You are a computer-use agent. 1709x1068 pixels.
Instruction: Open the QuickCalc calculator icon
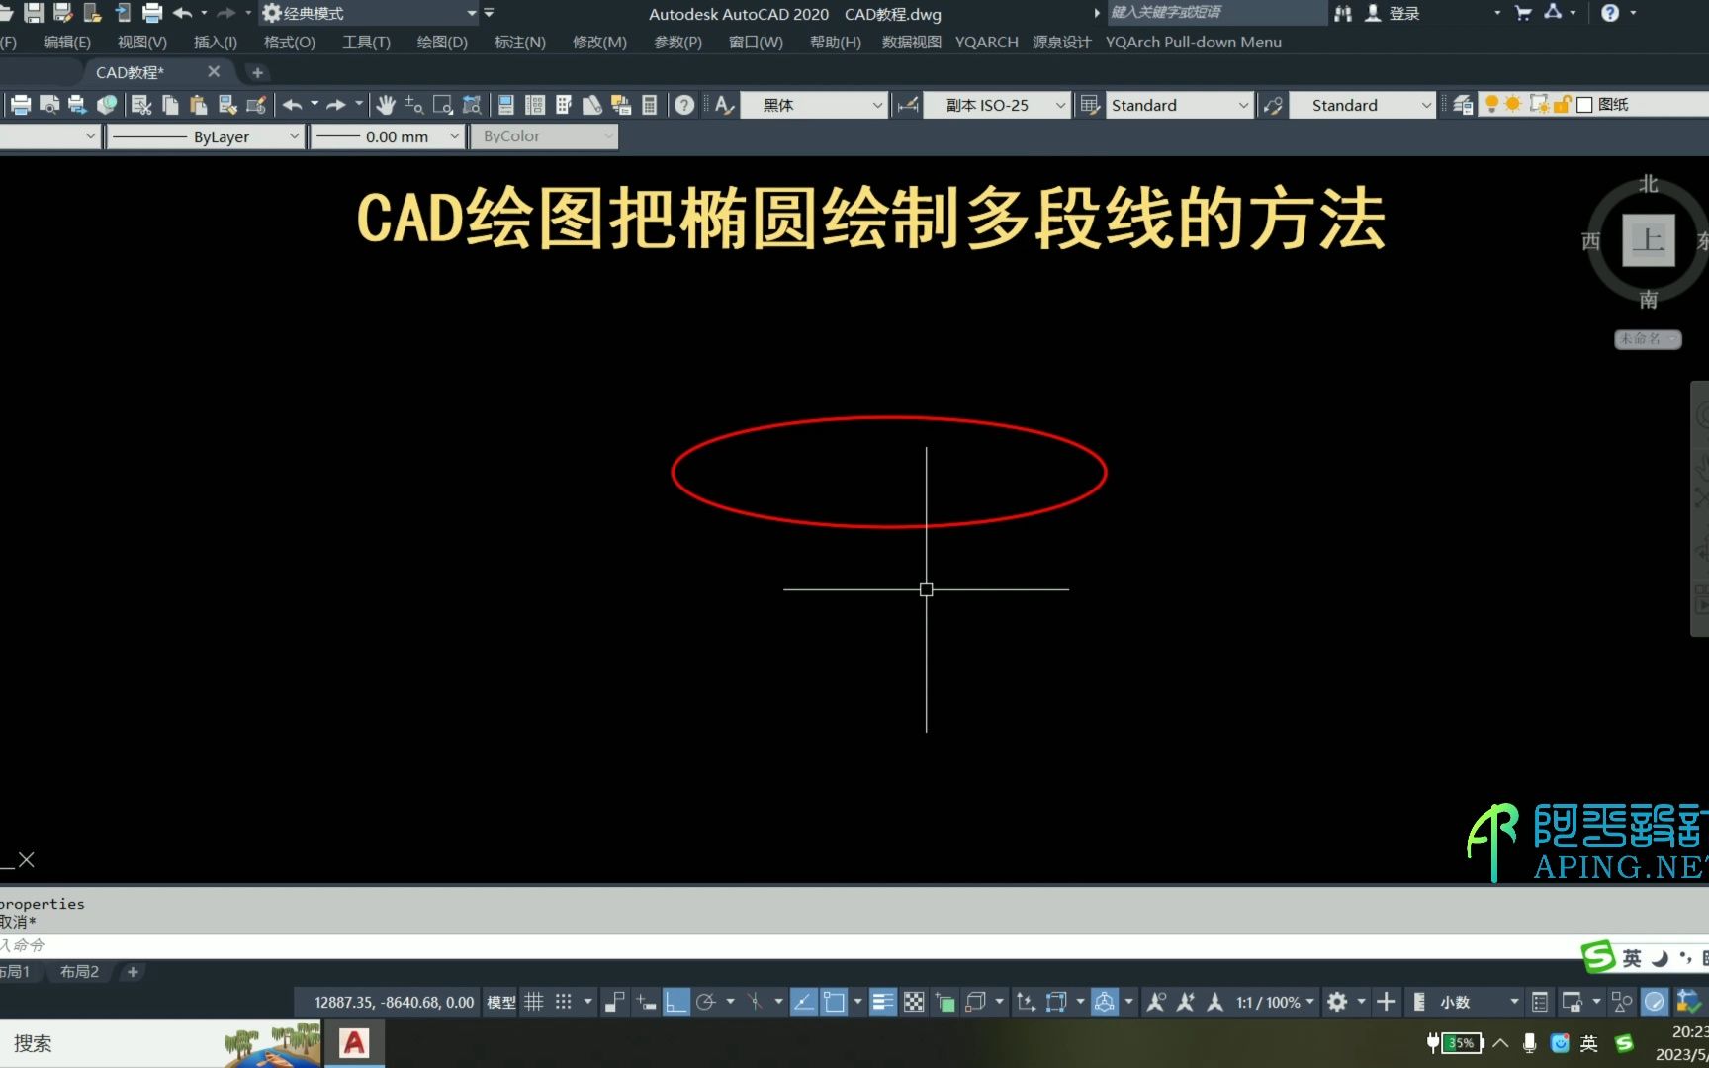(650, 105)
